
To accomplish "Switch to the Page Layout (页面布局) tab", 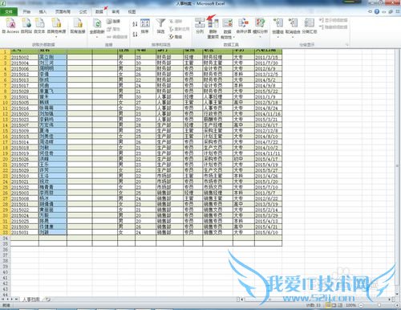I will [x=63, y=12].
